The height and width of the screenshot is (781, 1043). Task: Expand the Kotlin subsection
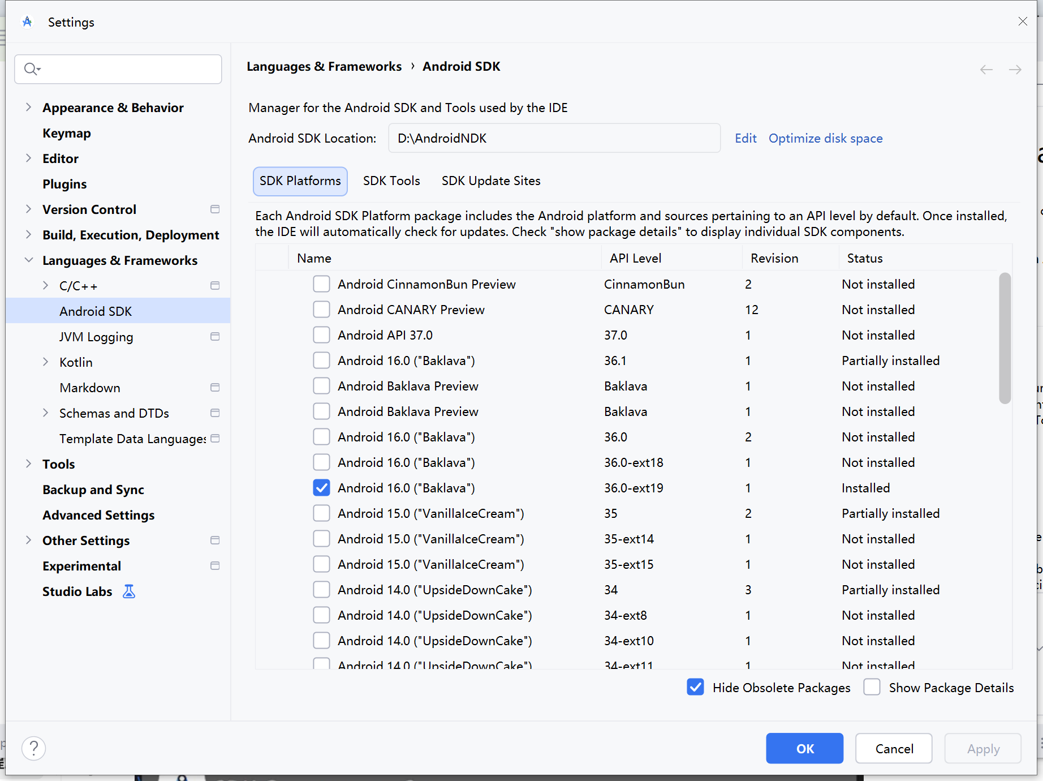45,362
